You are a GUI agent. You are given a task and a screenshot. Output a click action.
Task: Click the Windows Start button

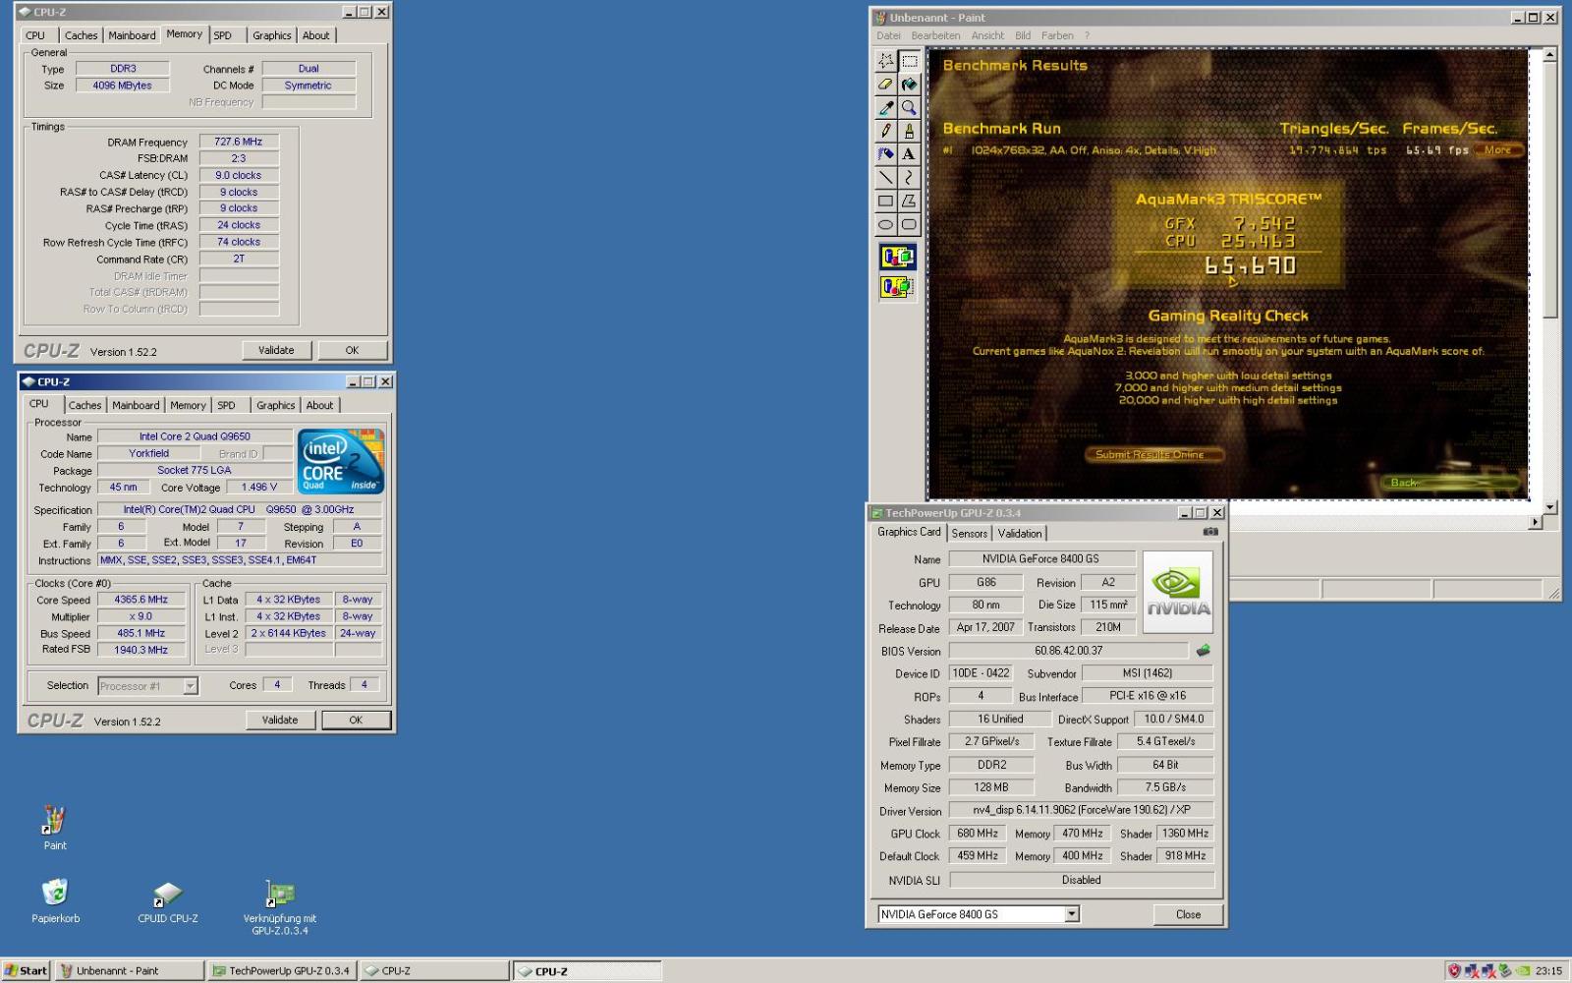pyautogui.click(x=26, y=970)
